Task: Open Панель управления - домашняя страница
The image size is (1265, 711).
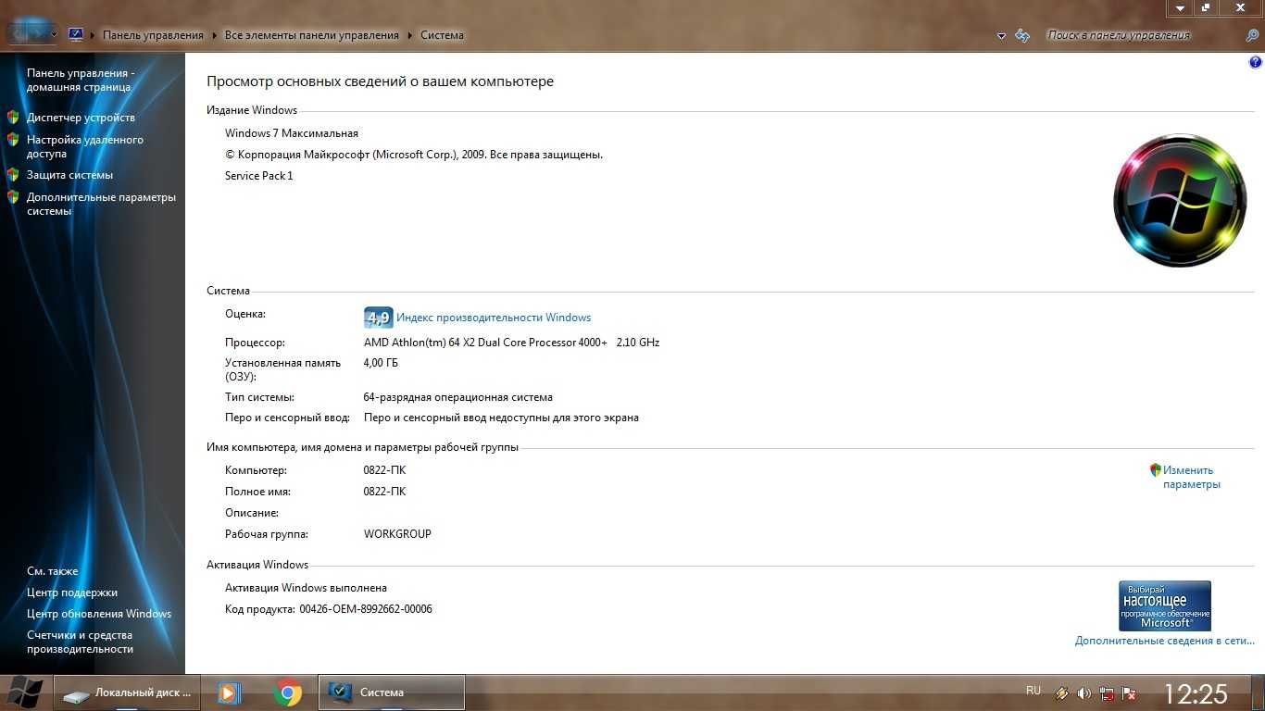Action: [x=81, y=80]
